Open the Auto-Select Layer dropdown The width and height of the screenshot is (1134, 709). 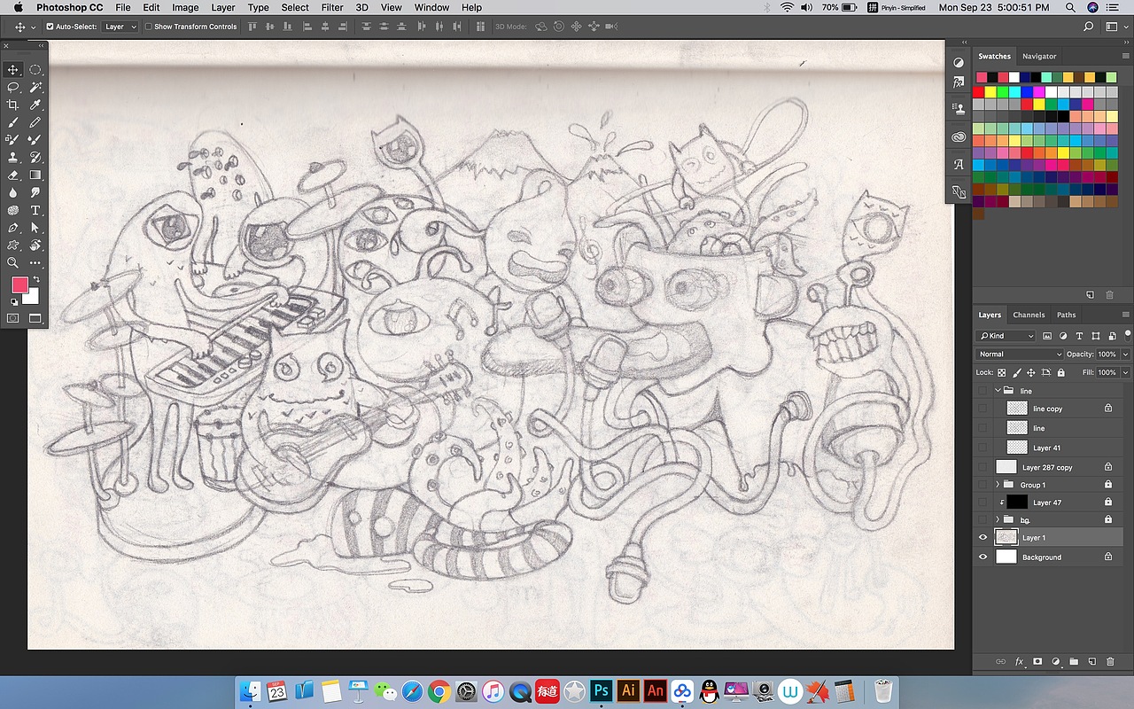120,27
